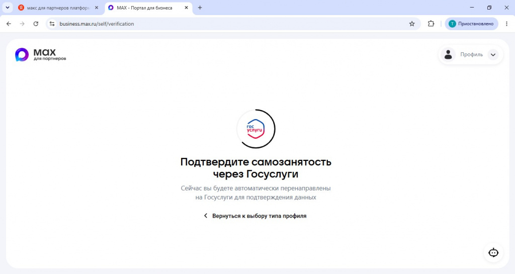Open a new browser tab
Viewport: 515px width, 274px height.
tap(200, 8)
